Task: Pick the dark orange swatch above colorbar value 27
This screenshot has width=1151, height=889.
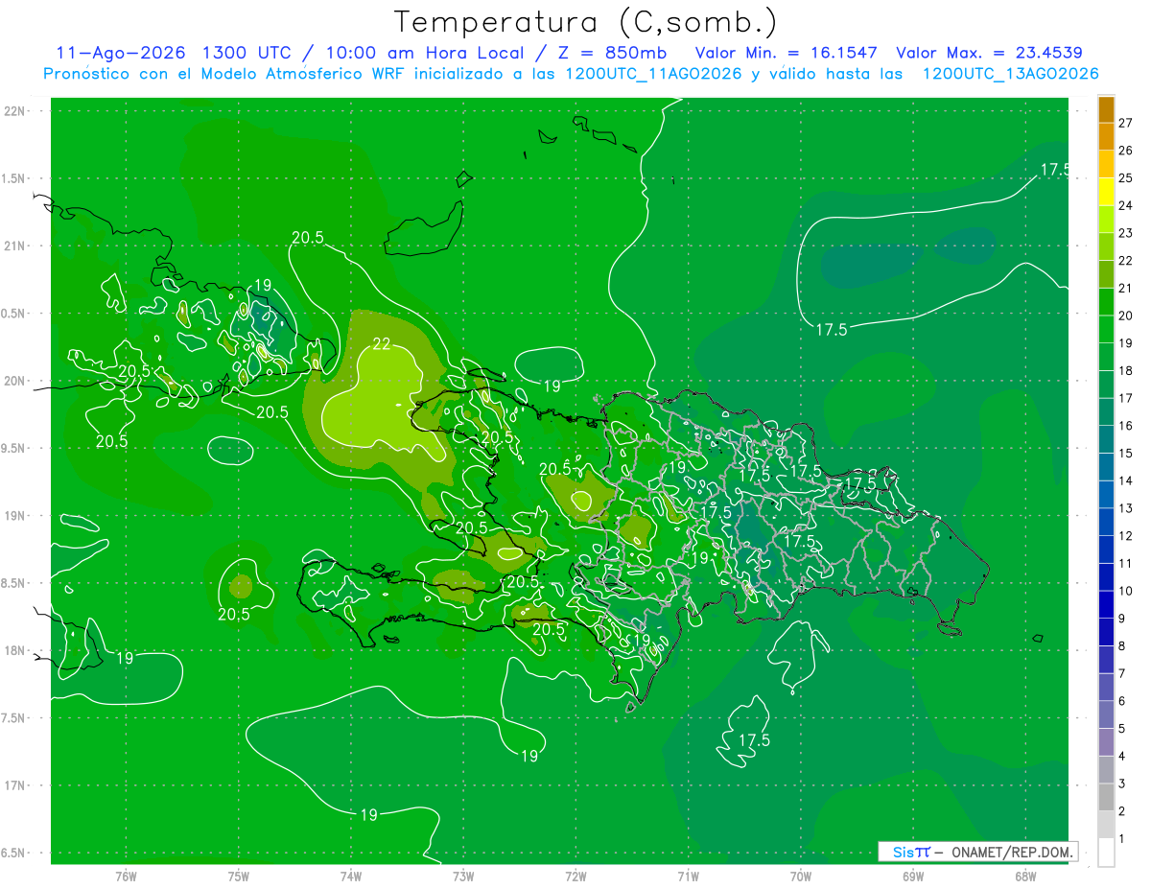Action: (x=1106, y=108)
